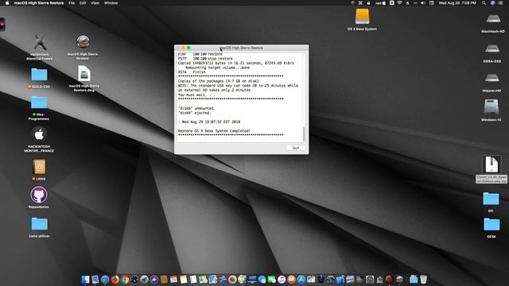Screen dimensions: 509x286
Task: Select the DESK folder on desktop
Action: [x=492, y=224]
